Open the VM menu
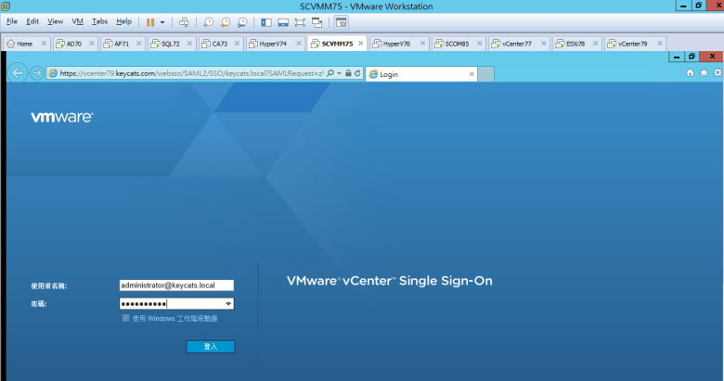This screenshot has height=381, width=724. click(77, 20)
